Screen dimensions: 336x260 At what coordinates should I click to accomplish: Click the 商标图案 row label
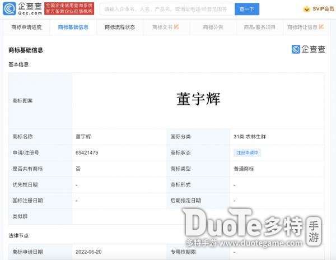22,100
